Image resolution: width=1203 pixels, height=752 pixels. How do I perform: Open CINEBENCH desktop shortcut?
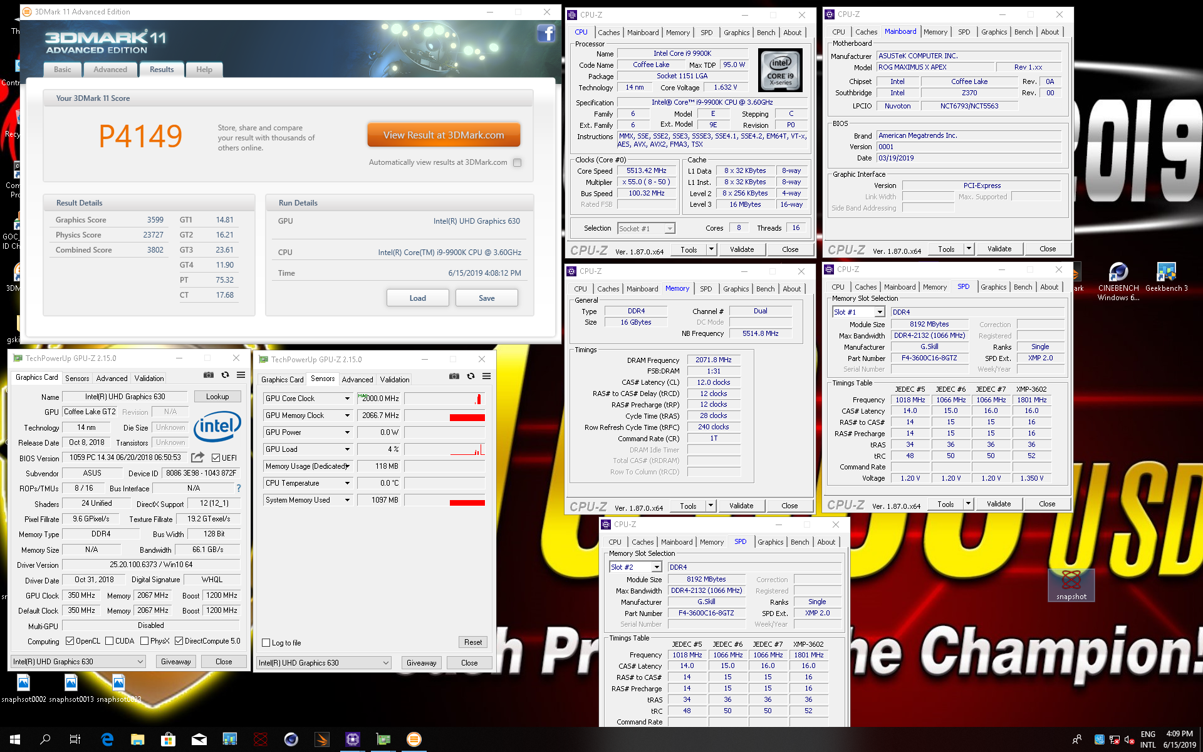click(1118, 282)
